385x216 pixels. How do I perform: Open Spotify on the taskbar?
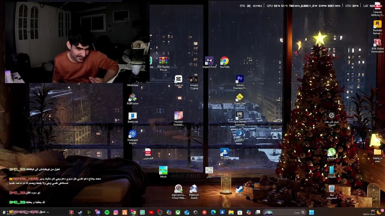tap(107, 212)
